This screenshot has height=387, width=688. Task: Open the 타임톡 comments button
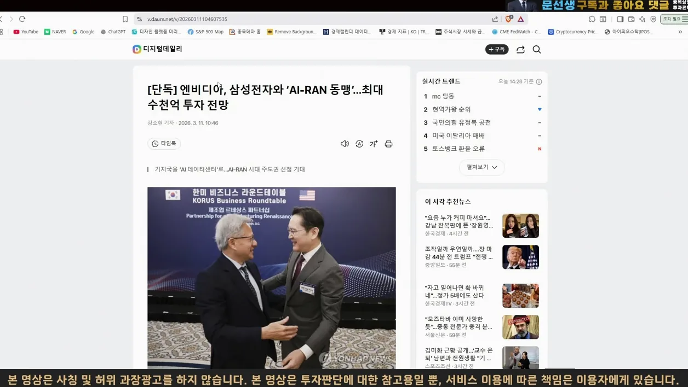(x=164, y=144)
